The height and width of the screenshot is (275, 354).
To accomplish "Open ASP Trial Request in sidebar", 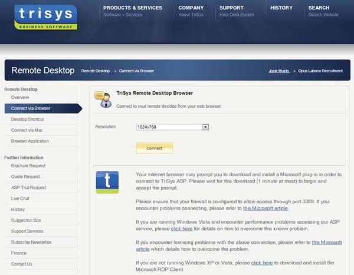I will pyautogui.click(x=29, y=187).
